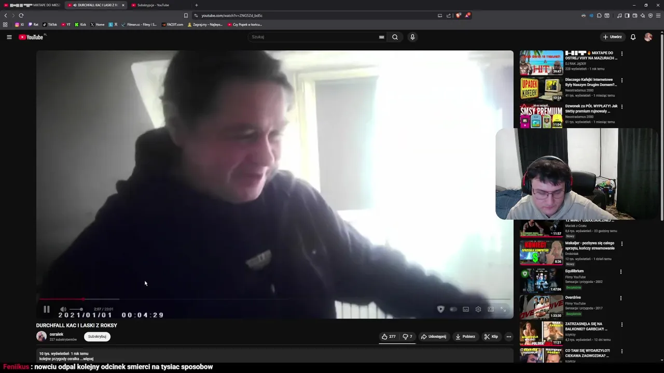Click the Szukaj search field

(314, 37)
